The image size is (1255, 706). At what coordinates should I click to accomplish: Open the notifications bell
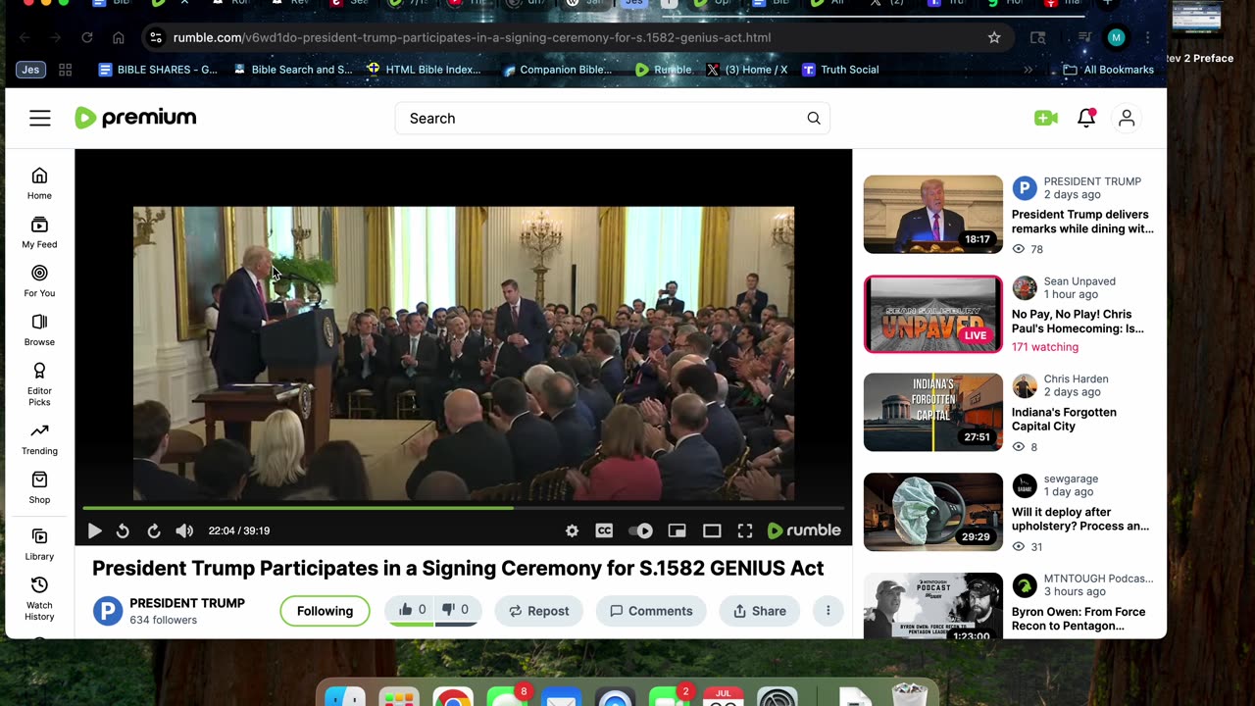1086,119
